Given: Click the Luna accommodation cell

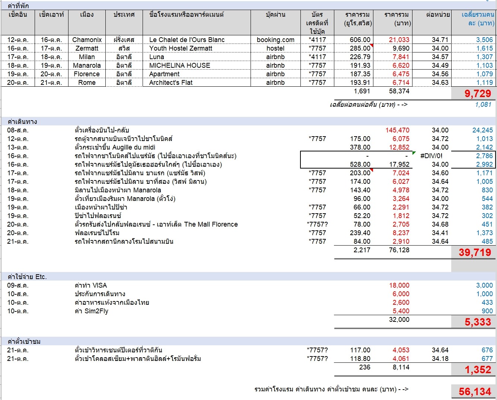Looking at the screenshot, I should [197, 57].
